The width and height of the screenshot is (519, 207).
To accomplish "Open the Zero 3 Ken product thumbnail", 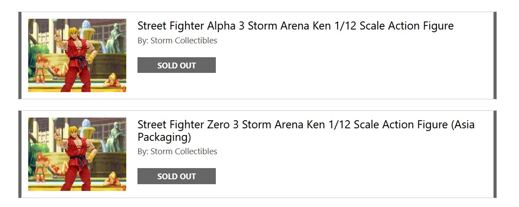I will 77,154.
